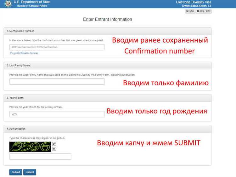Click the 'Electronic Diversity Visa' title
Screen dimensions: 236x177
pyautogui.click(x=194, y=2)
